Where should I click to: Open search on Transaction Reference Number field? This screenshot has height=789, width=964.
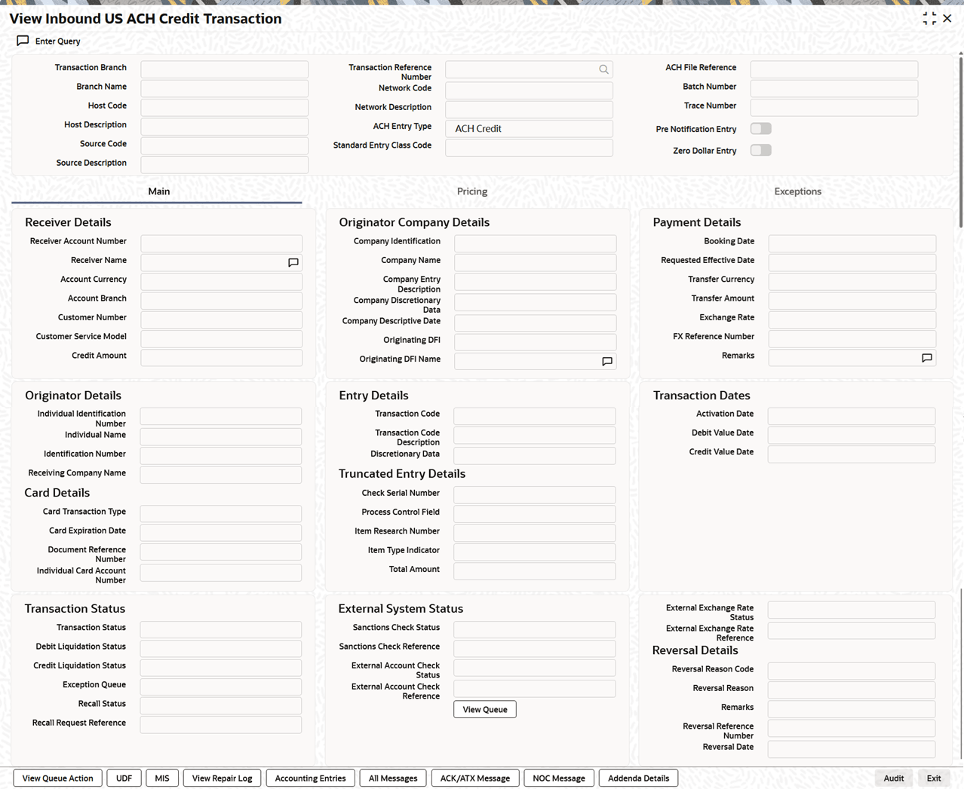coord(603,69)
